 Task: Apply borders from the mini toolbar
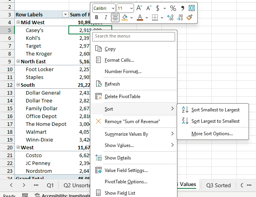[x=155, y=18]
